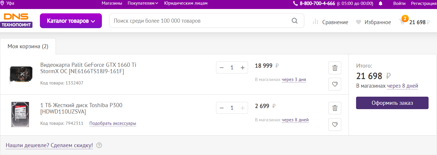
Task: Open the Видеокарта Palit GeForce GTX 1660 Ti title
Action: click(88, 68)
